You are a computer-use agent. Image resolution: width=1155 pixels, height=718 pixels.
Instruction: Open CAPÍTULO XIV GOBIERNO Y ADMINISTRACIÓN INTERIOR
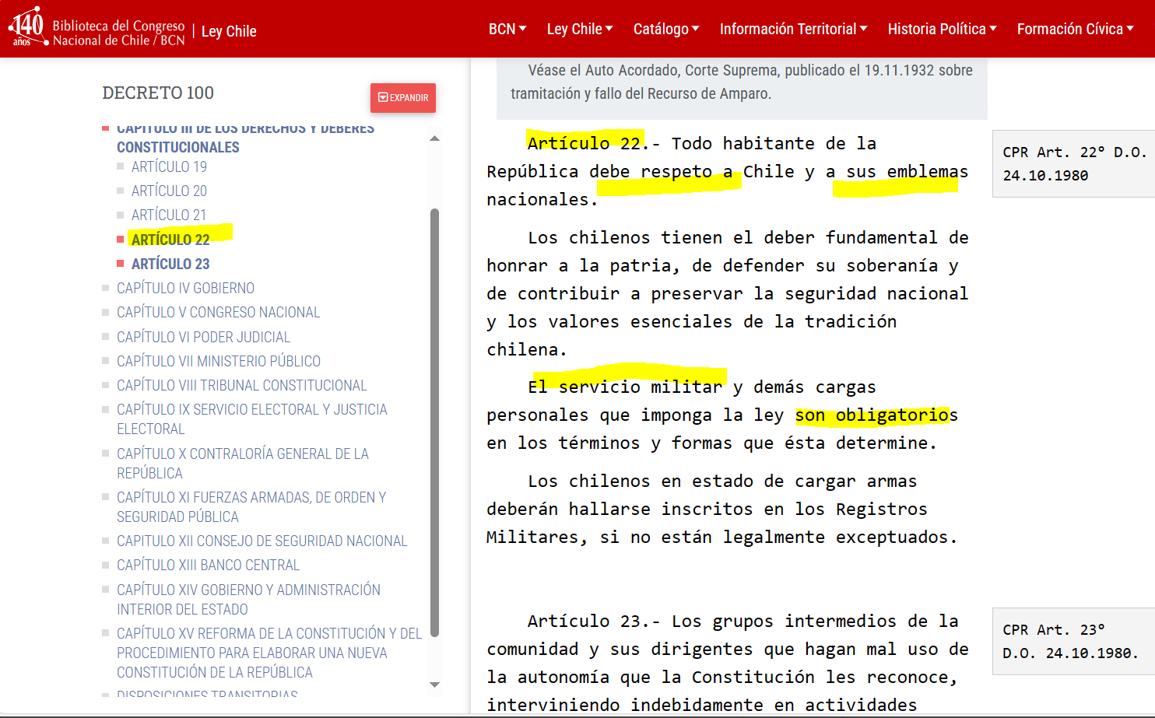[248, 599]
